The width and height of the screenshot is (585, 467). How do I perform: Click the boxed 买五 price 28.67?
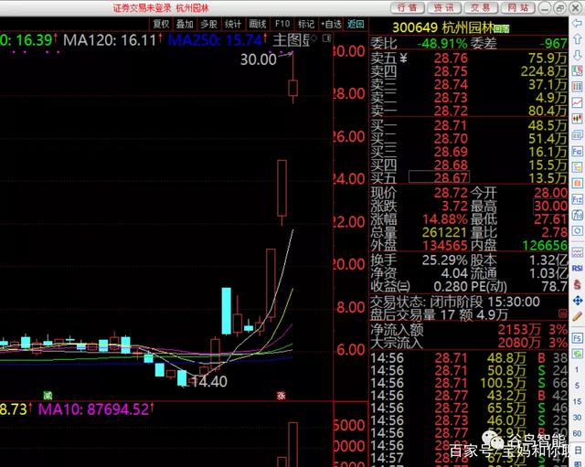pyautogui.click(x=439, y=177)
